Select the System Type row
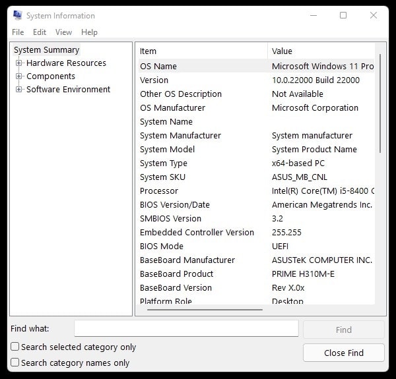Screen dimensions: 396x379 256,163
